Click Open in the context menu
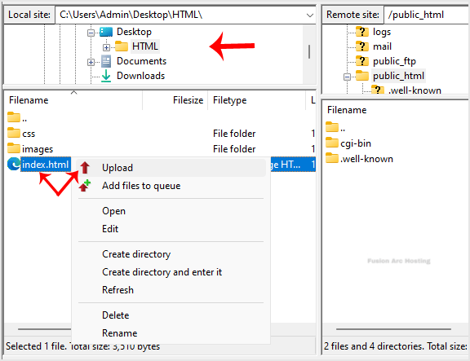470x361 pixels. pos(113,211)
